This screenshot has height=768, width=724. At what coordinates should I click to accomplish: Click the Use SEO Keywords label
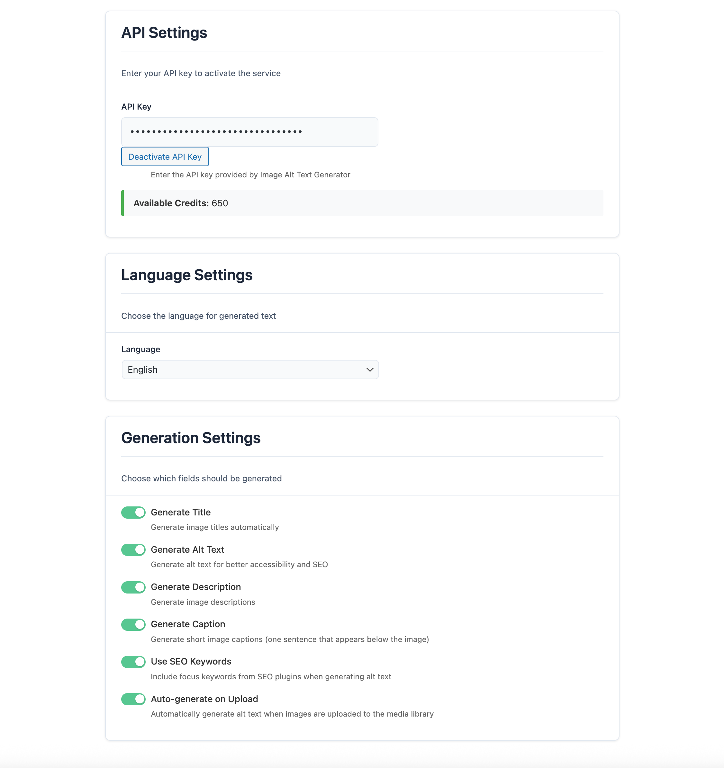(x=191, y=662)
